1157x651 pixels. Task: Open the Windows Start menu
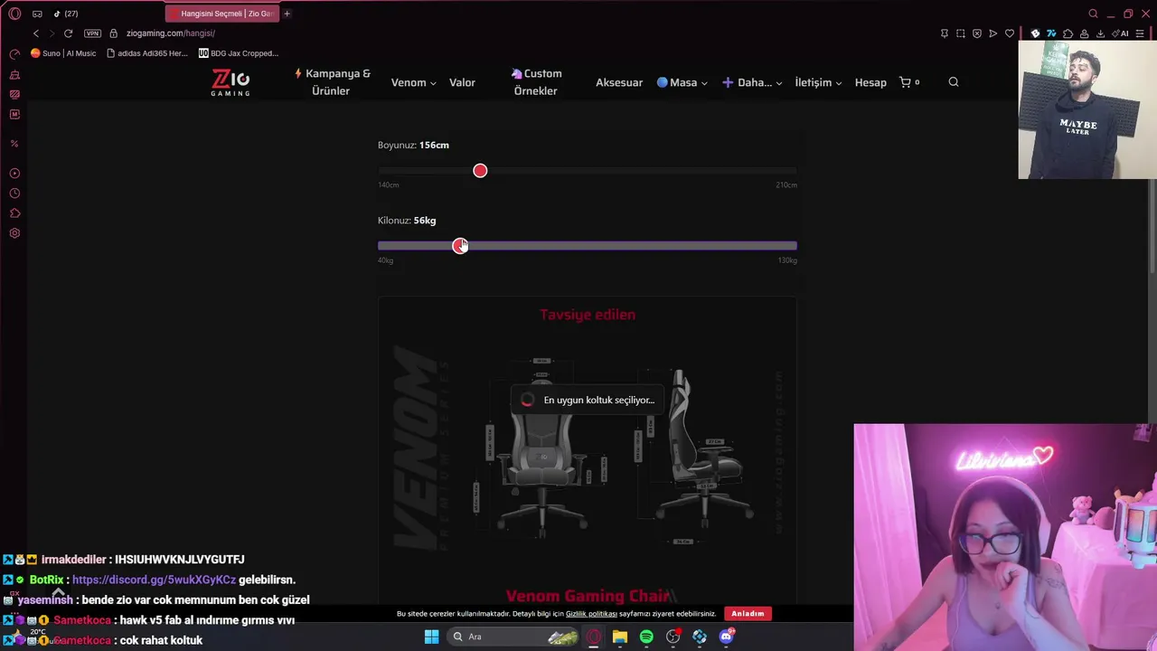point(432,637)
